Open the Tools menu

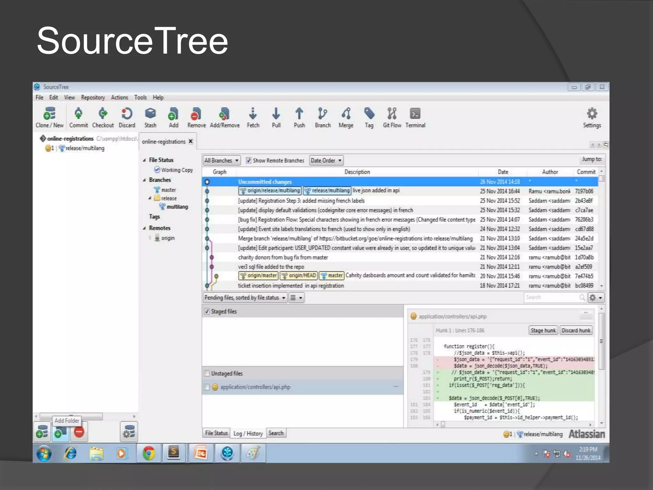coord(140,97)
